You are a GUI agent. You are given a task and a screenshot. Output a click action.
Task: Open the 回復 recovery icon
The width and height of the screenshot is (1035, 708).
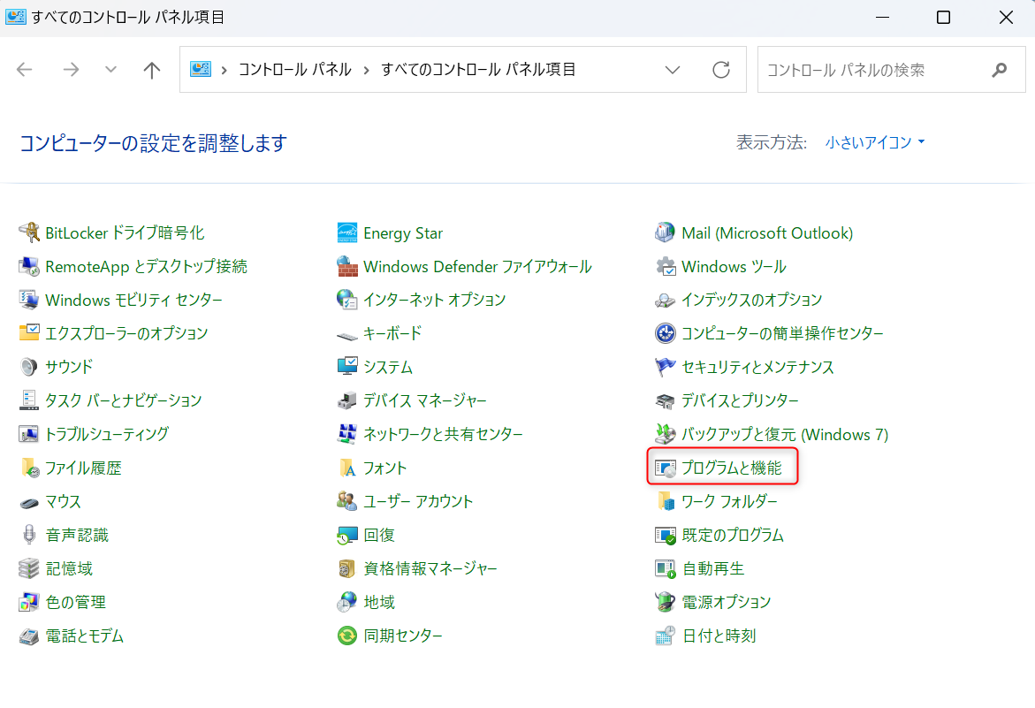coord(347,535)
